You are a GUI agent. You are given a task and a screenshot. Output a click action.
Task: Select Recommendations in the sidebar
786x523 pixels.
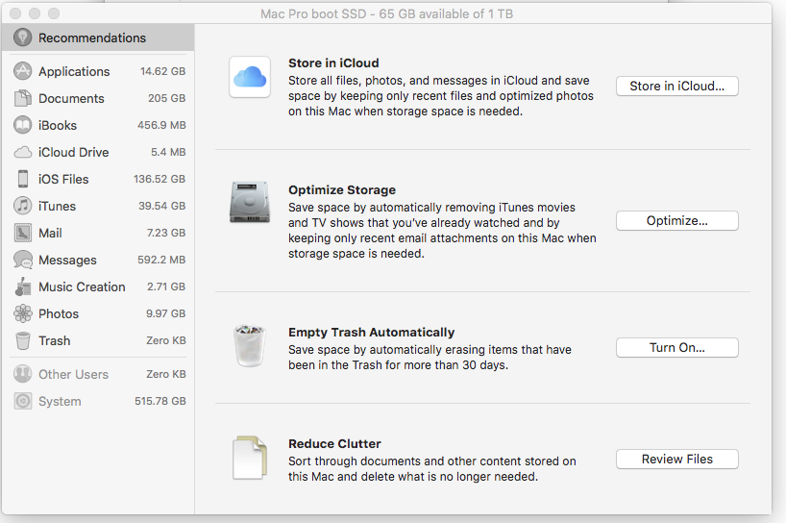pyautogui.click(x=98, y=37)
